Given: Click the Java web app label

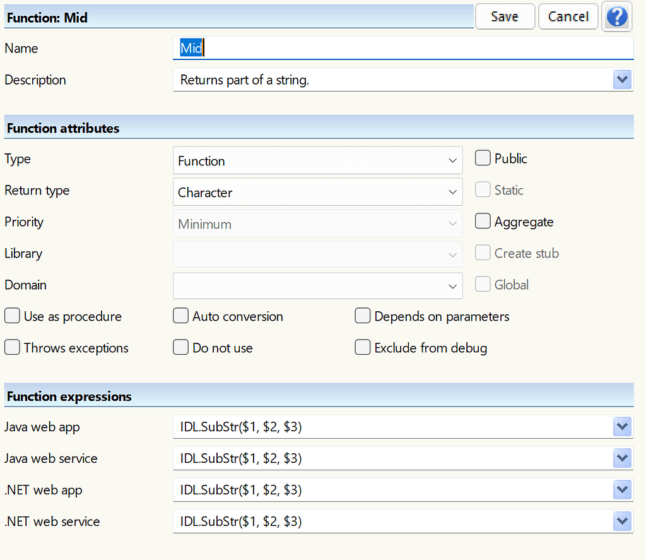Looking at the screenshot, I should pos(42,427).
